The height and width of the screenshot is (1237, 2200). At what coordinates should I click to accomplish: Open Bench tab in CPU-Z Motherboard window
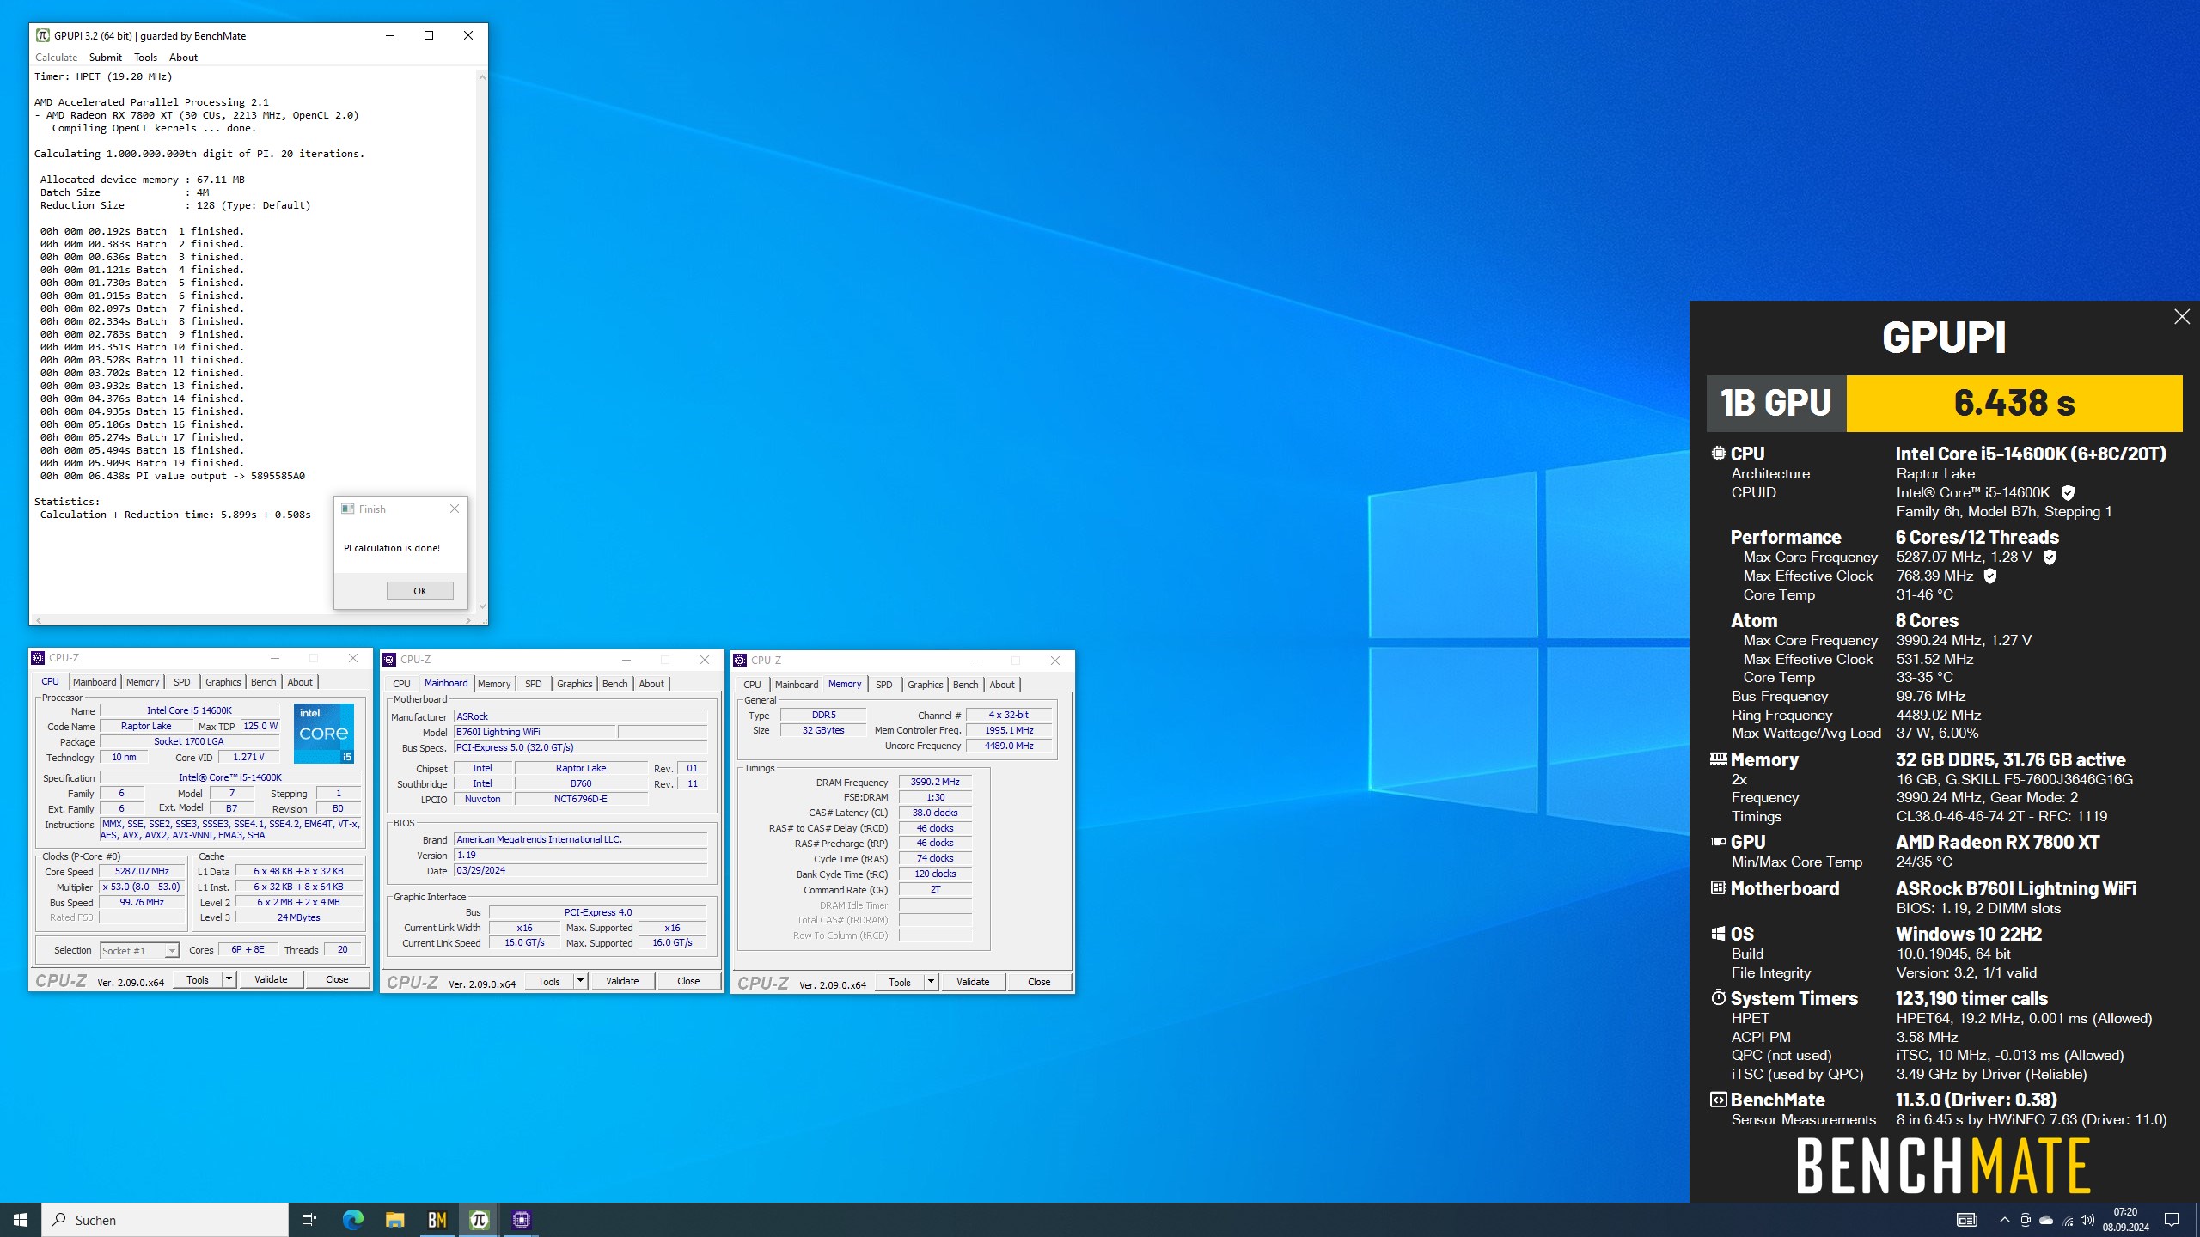(615, 684)
